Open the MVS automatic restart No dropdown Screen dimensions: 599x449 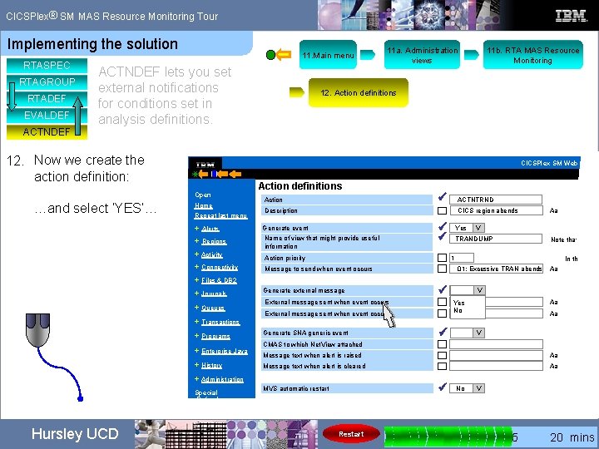[478, 388]
